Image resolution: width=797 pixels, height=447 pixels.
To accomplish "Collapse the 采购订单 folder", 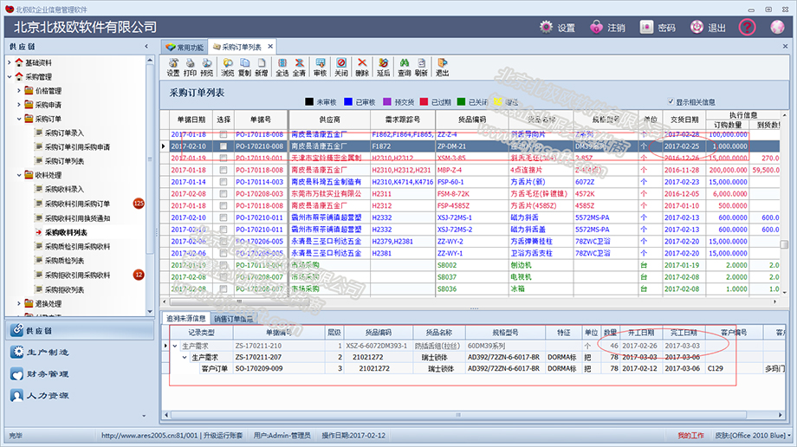I will coord(19,119).
